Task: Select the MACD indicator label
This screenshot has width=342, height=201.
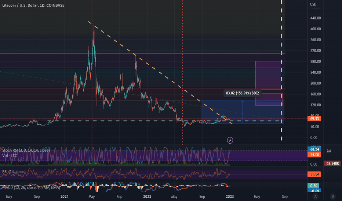Action: tap(31, 187)
